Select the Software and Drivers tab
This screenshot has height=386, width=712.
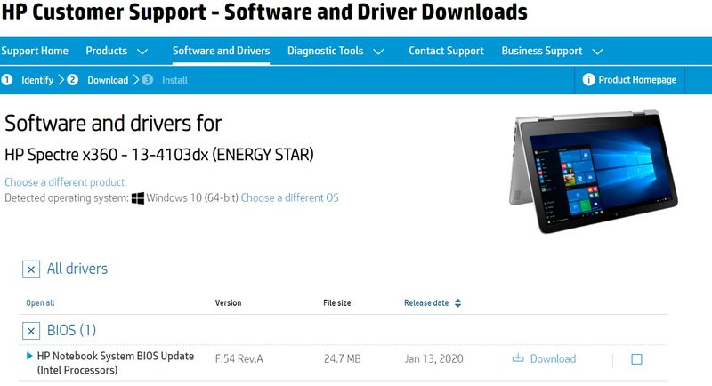pyautogui.click(x=221, y=51)
